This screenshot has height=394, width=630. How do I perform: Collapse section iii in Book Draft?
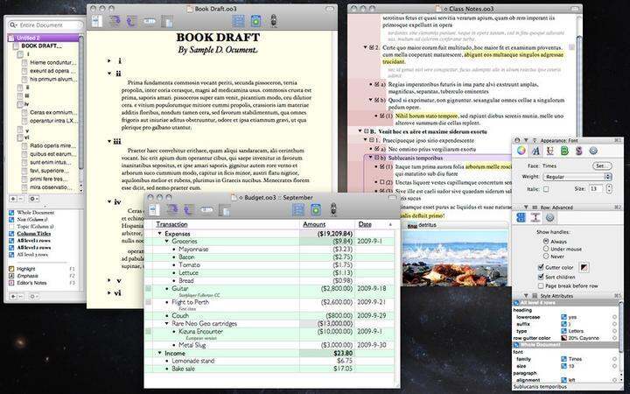click(x=108, y=141)
